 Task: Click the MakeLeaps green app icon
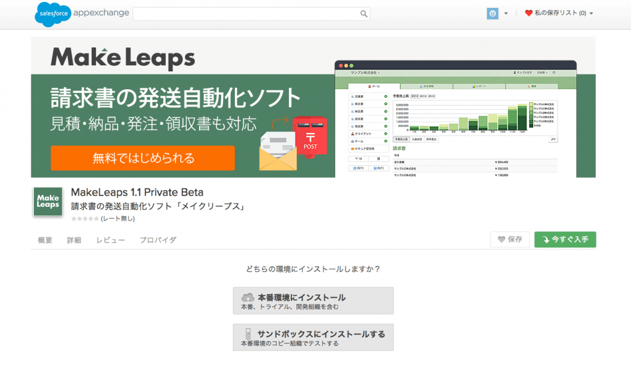48,201
